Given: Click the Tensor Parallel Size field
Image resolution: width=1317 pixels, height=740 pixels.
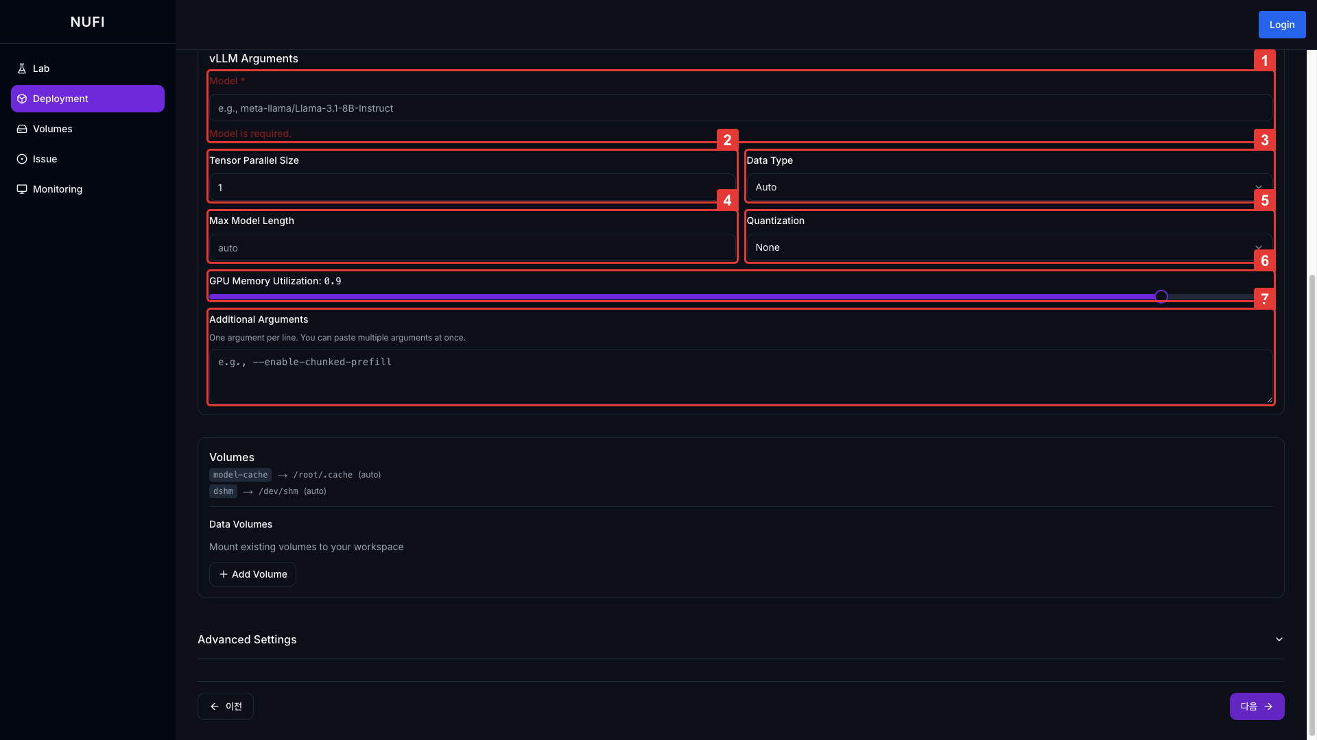Looking at the screenshot, I should pyautogui.click(x=472, y=187).
